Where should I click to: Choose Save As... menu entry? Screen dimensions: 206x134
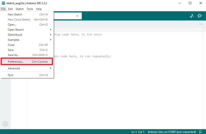pos(27,55)
